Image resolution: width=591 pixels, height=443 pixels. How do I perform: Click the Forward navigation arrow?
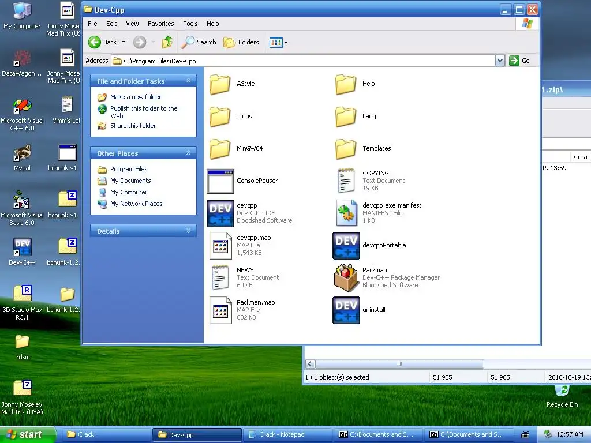click(140, 42)
